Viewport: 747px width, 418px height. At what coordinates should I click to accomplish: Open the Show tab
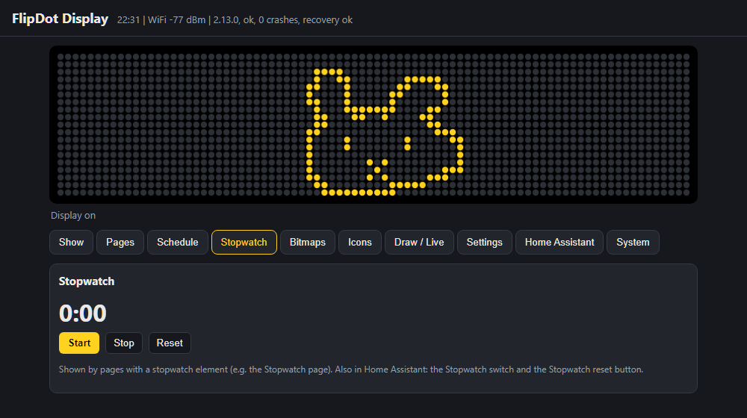[x=71, y=242]
